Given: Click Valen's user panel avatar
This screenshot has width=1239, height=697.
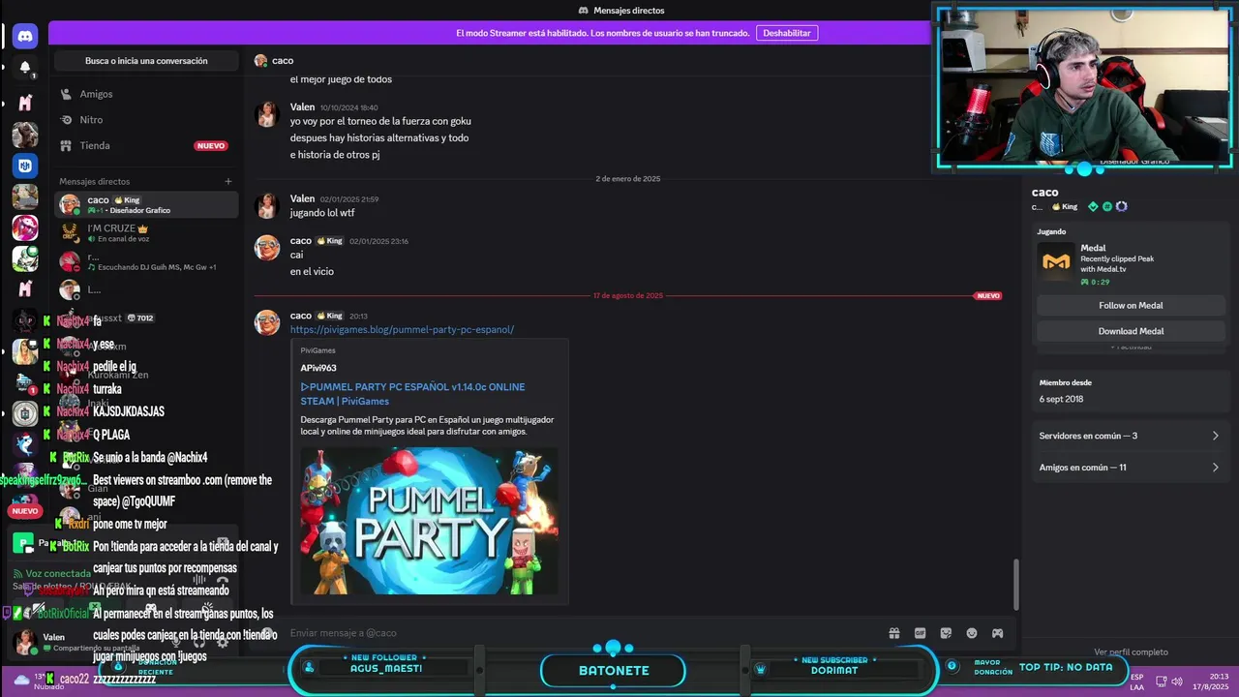Looking at the screenshot, I should (25, 641).
